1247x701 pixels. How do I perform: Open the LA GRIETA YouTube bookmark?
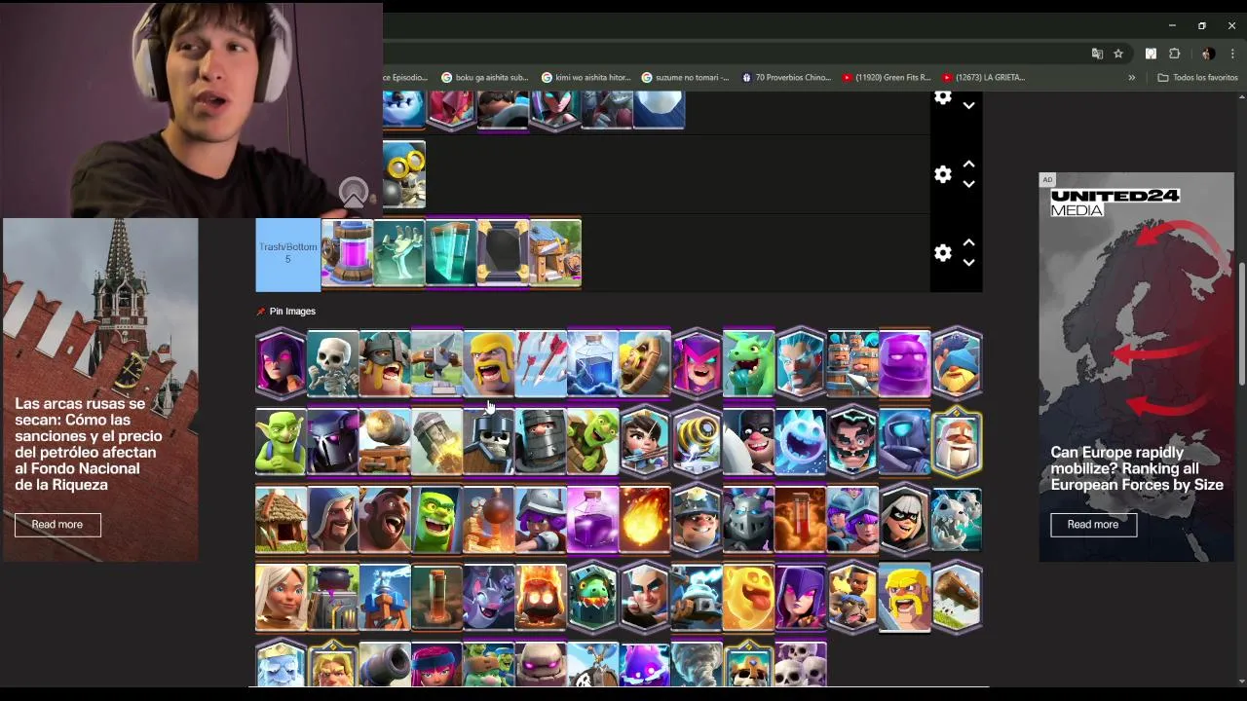(984, 78)
